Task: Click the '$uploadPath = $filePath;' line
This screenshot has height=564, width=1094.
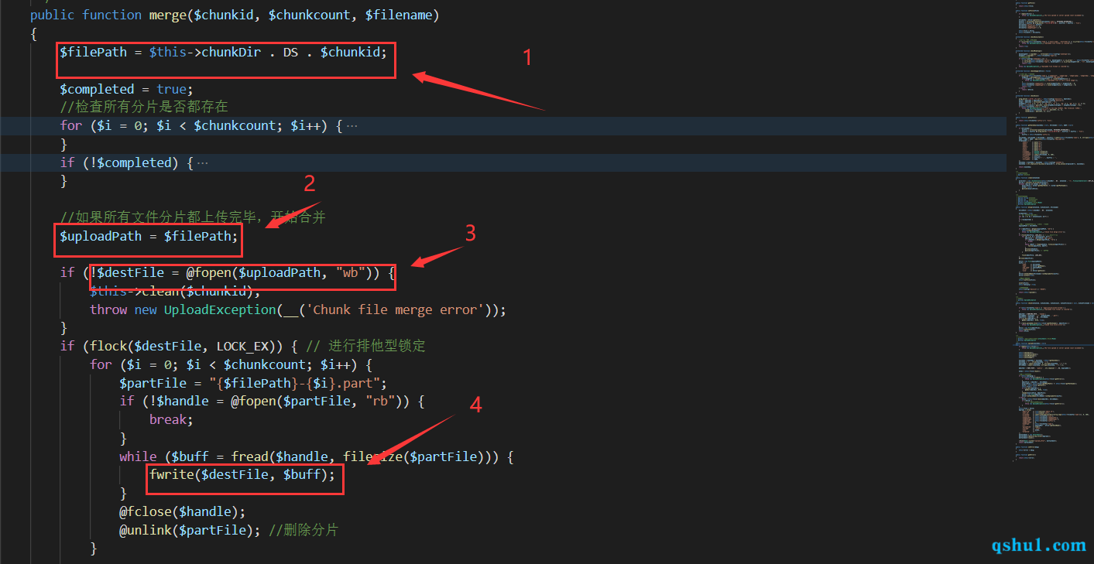Action: point(150,237)
